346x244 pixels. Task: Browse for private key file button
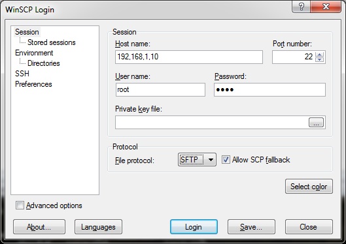pyautogui.click(x=316, y=123)
